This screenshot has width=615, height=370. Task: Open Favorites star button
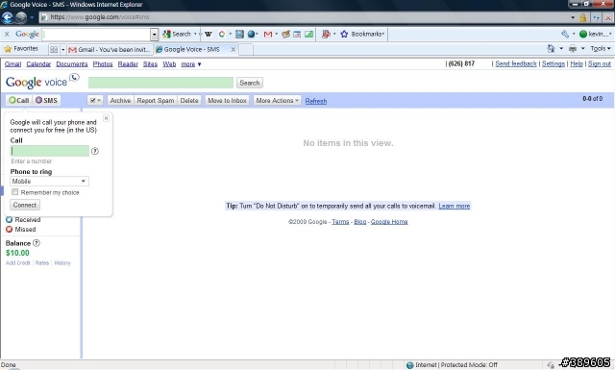point(21,49)
